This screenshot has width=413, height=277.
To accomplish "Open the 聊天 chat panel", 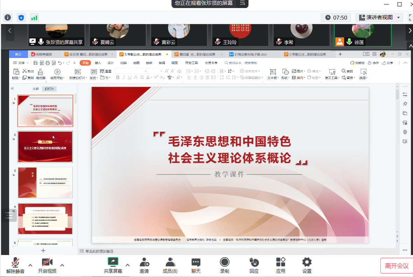I will (x=196, y=265).
